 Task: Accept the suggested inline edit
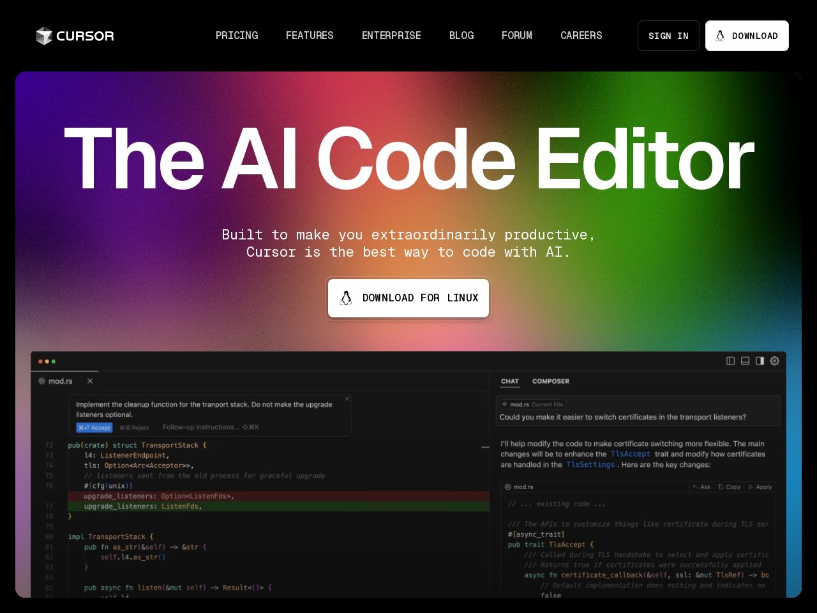(94, 428)
